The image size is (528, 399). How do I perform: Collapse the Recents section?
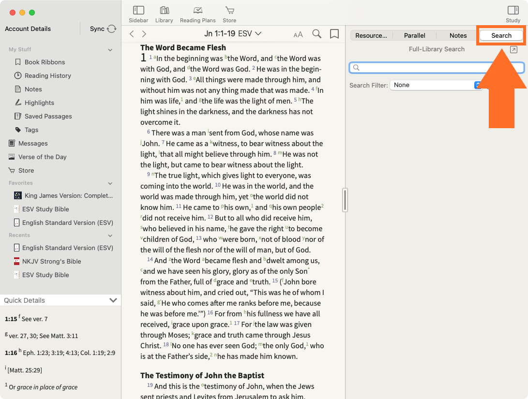110,236
